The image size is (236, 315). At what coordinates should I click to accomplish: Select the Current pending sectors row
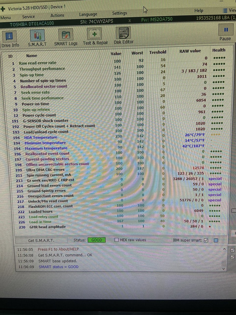tap(118, 158)
